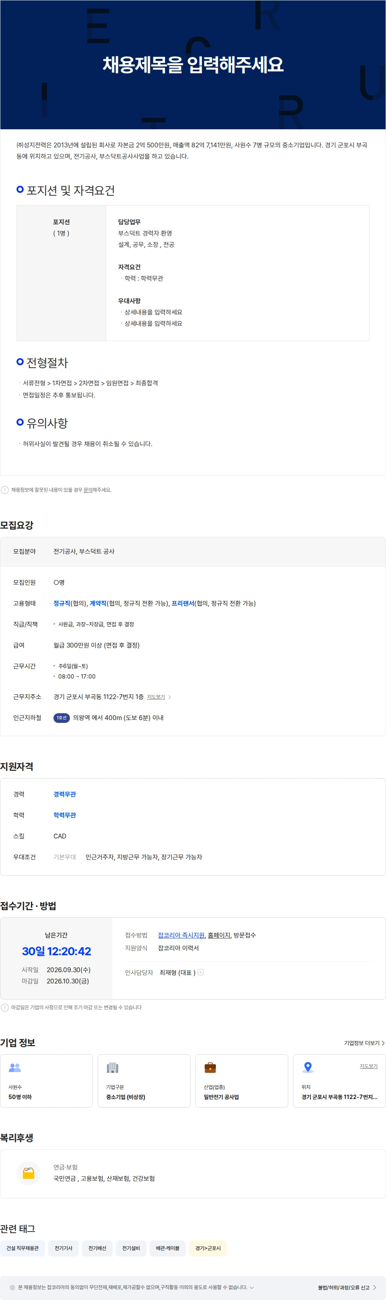This screenshot has height=1300, width=386.
Task: Click 불법/허위/과장/오류 신고 link
Action: pyautogui.click(x=344, y=1288)
